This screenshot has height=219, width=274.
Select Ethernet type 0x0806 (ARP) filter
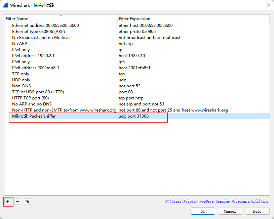[x=38, y=32]
